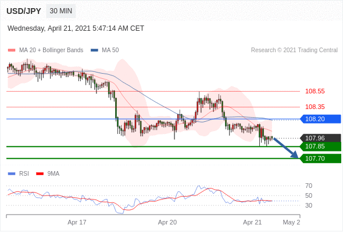Click the 107.96 current price tag
This screenshot has width=343, height=232.
coord(321,138)
